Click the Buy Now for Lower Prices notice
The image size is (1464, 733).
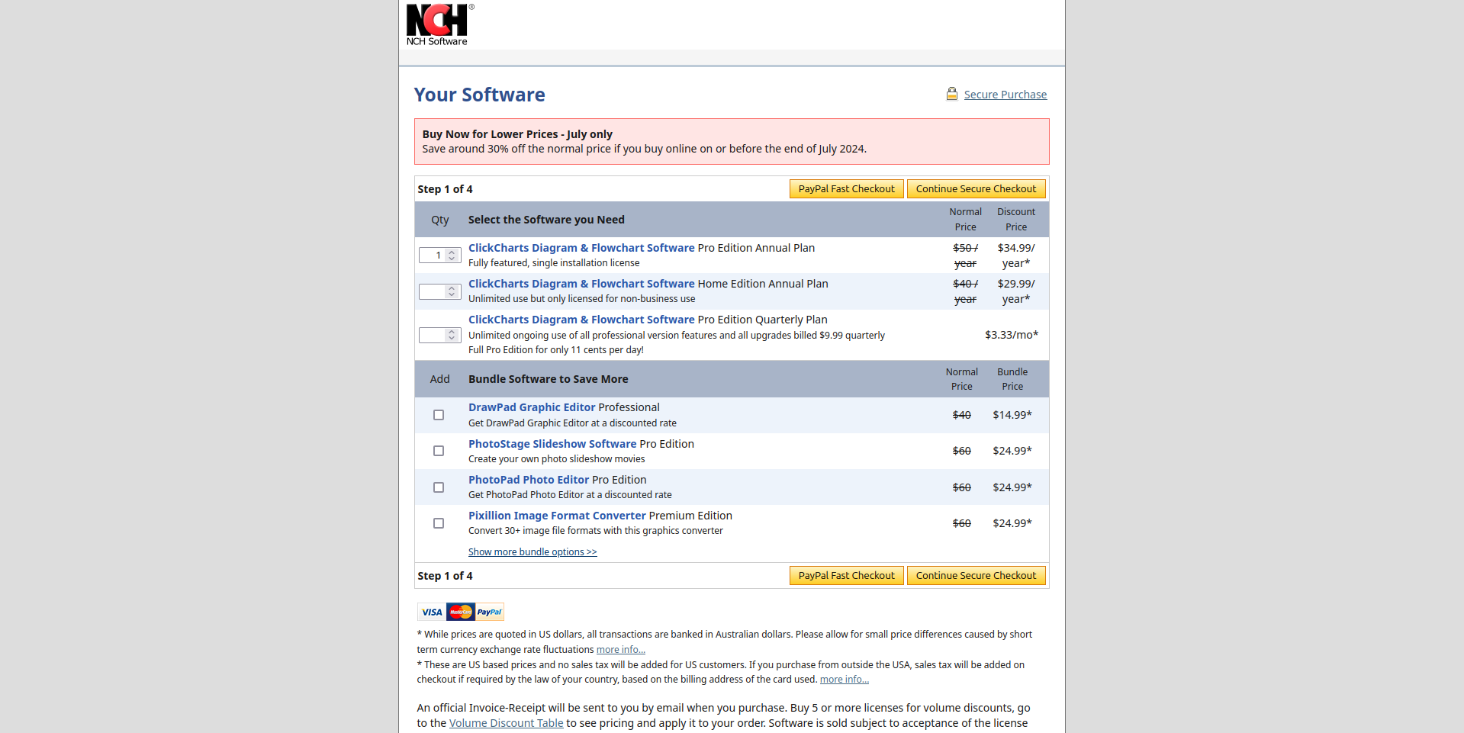[732, 141]
